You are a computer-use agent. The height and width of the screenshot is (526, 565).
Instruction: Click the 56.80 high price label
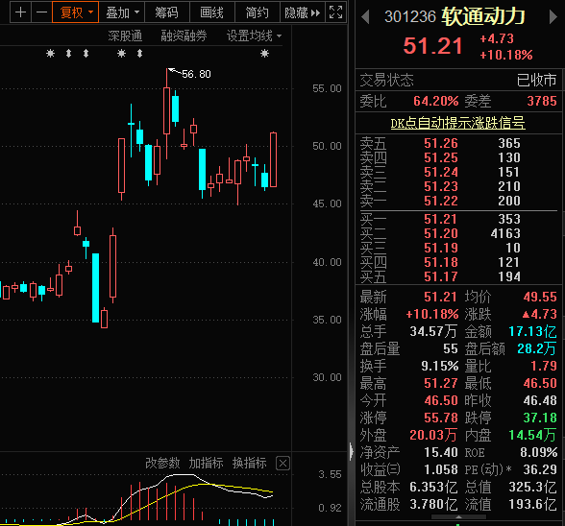coord(196,74)
